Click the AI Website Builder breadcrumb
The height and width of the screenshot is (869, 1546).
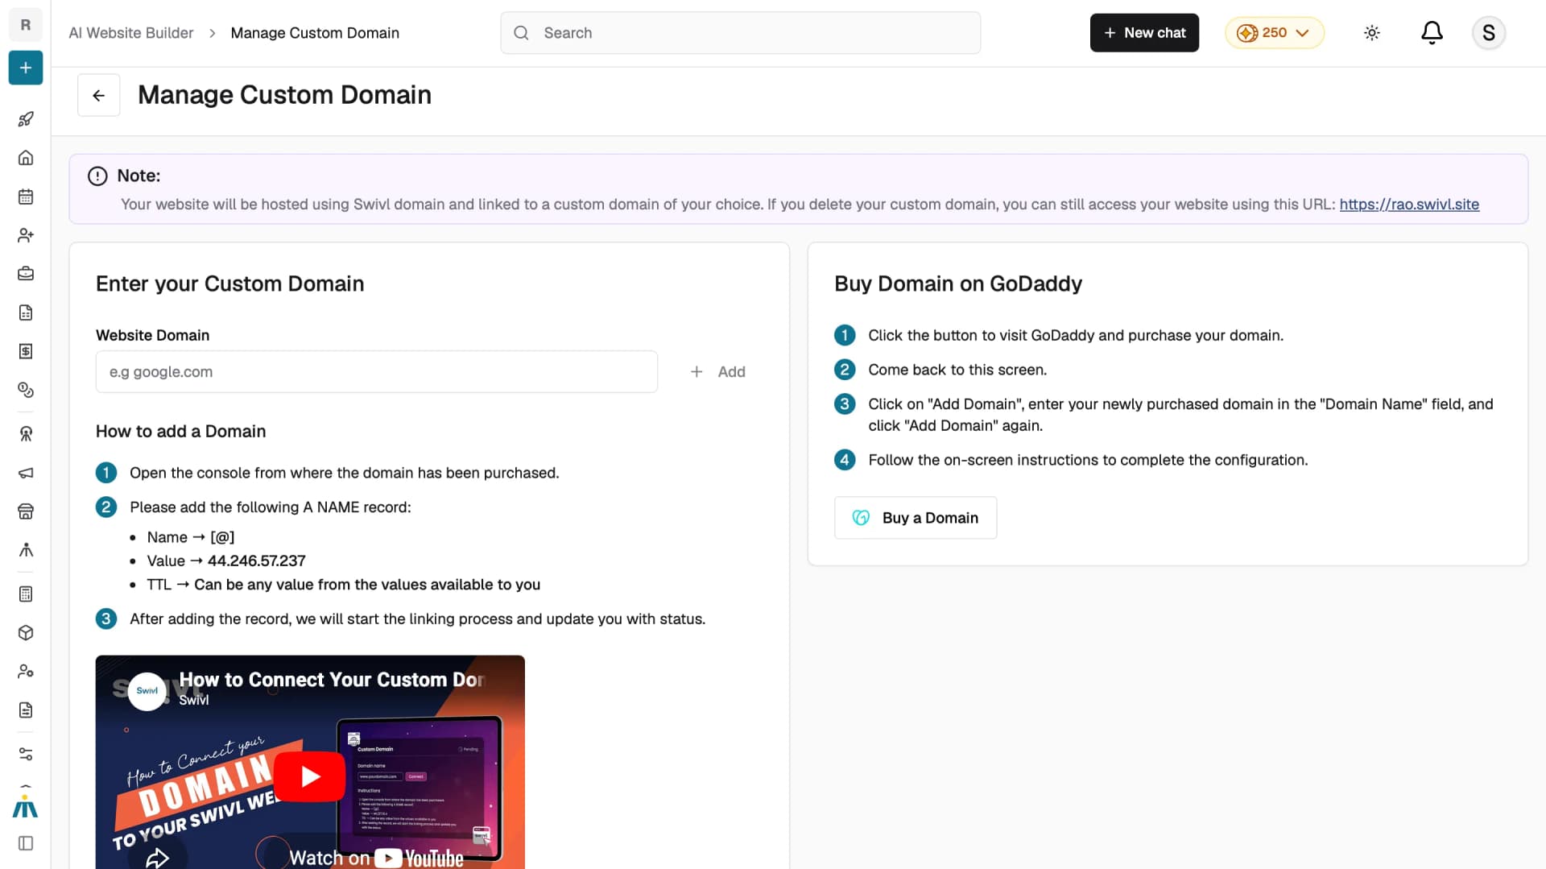pos(131,33)
